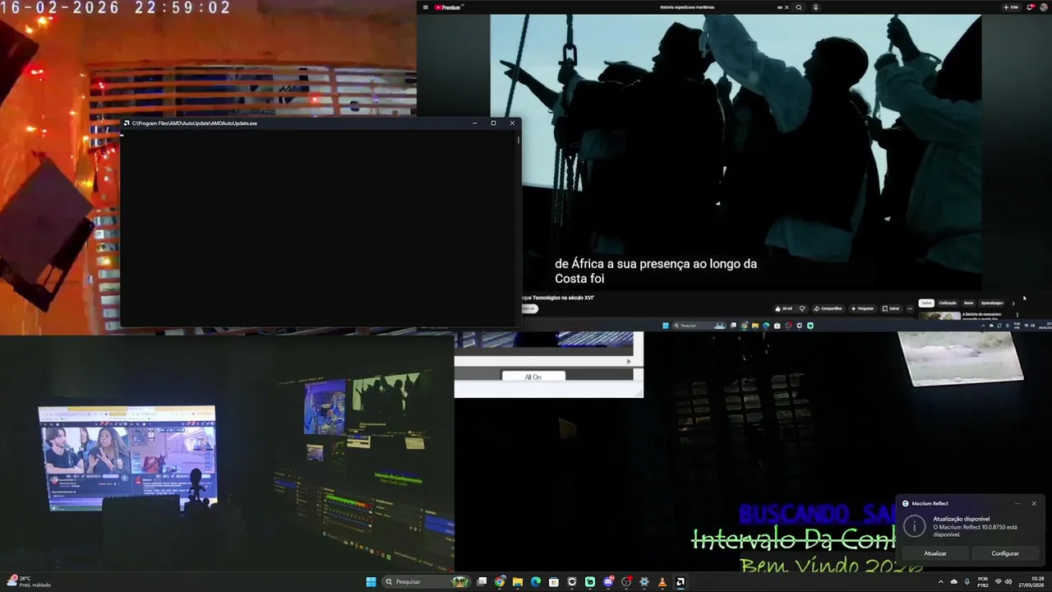Activate YouTube voice search microphone

tap(815, 7)
